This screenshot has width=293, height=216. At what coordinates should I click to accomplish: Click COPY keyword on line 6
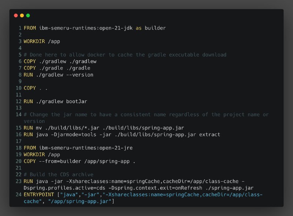(x=30, y=61)
